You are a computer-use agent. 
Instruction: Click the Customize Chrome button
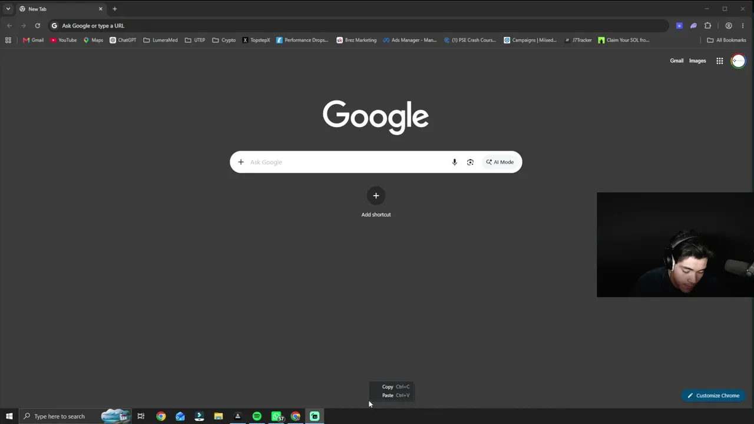tap(713, 396)
